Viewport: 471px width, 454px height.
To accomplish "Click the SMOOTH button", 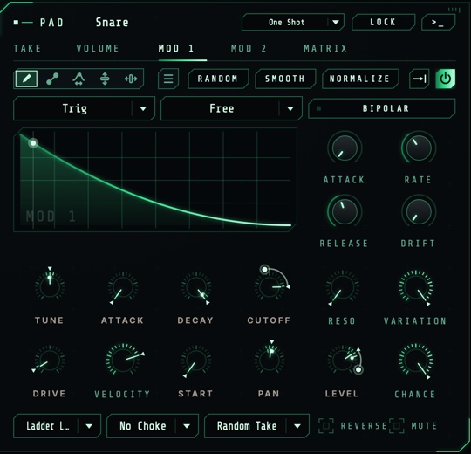I will coord(285,79).
